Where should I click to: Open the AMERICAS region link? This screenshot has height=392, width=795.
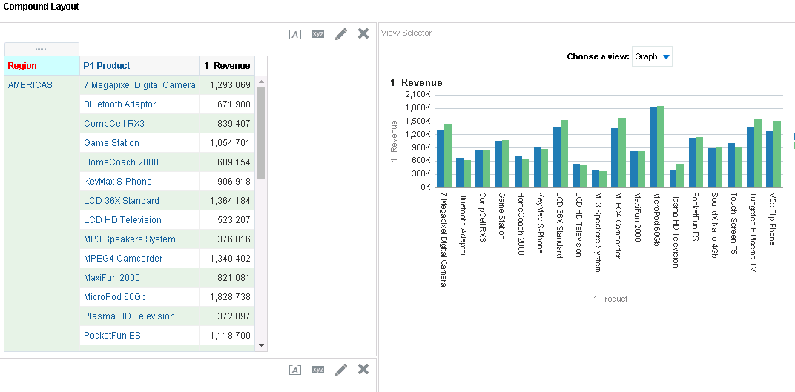(x=30, y=85)
